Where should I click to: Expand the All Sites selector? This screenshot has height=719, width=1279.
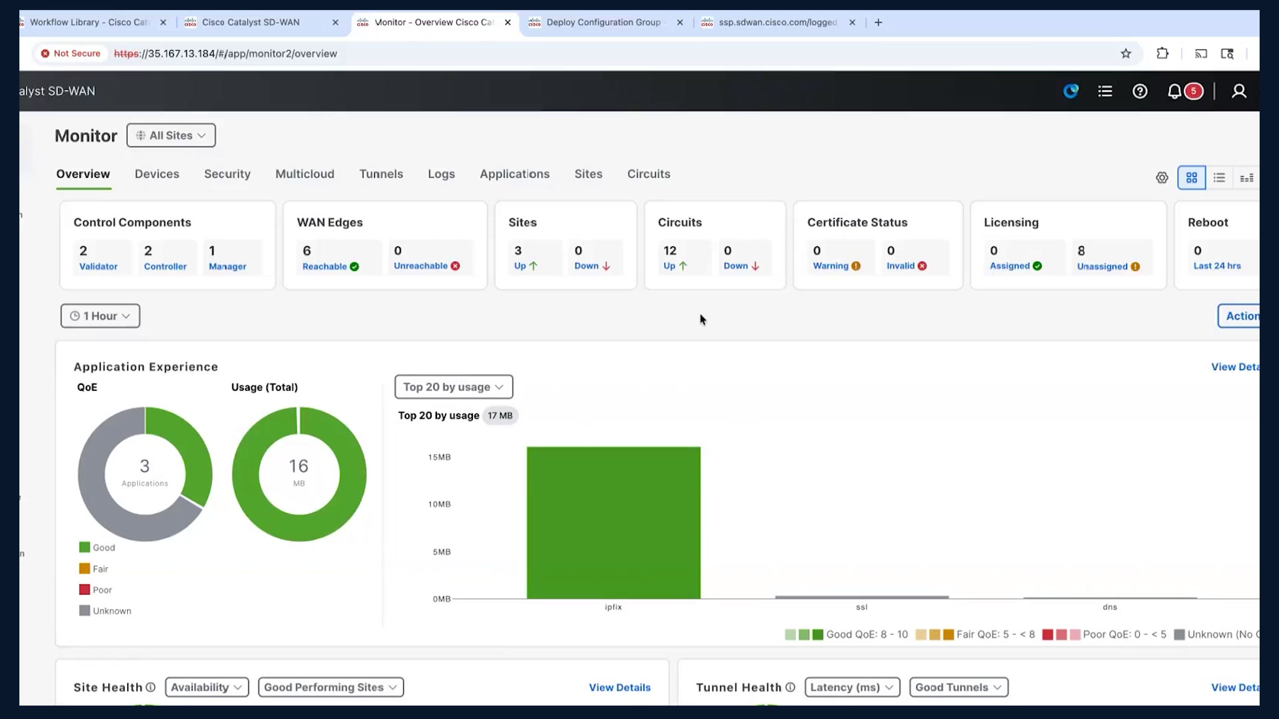(171, 135)
